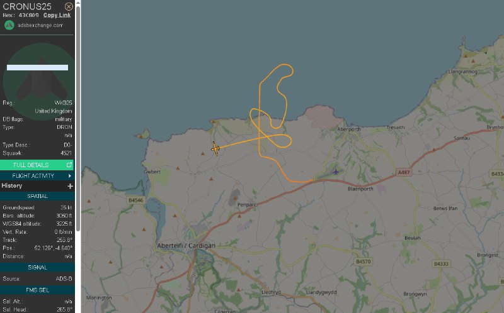Expand History with the plus icon

tap(70, 186)
